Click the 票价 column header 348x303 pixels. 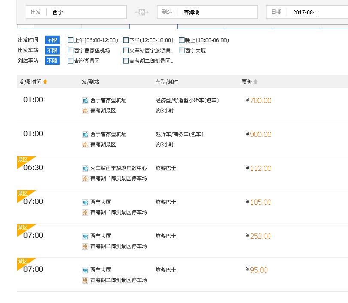(247, 82)
